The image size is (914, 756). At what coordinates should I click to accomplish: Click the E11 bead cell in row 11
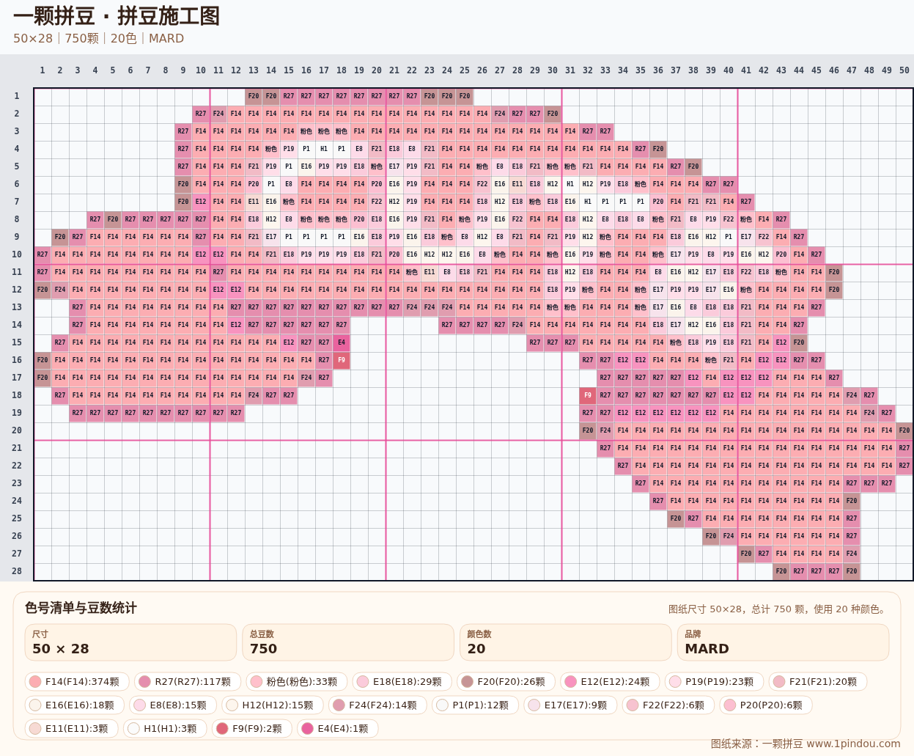(430, 272)
